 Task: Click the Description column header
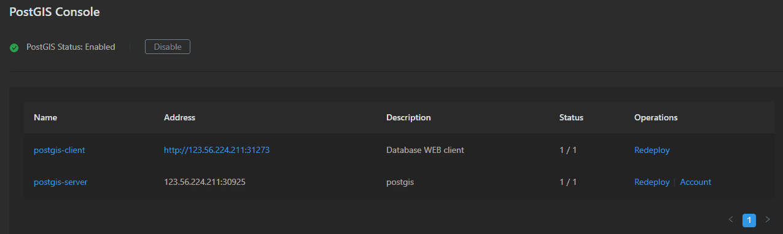pos(408,117)
